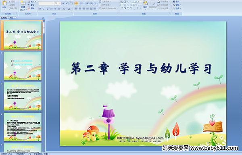Viewport: 242px width, 155px height.
Task: Click the Delete slide icon
Action: point(31,8)
